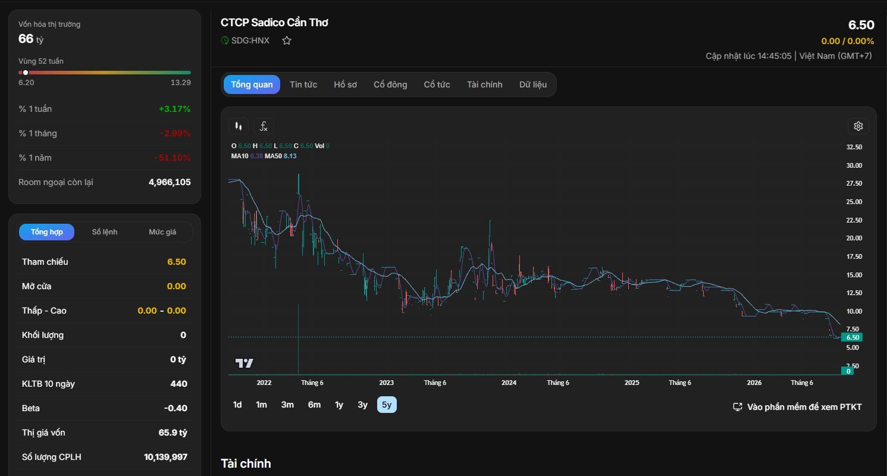The width and height of the screenshot is (887, 476).
Task: Click the clock icon beside SDG:HNX
Action: pyautogui.click(x=225, y=40)
